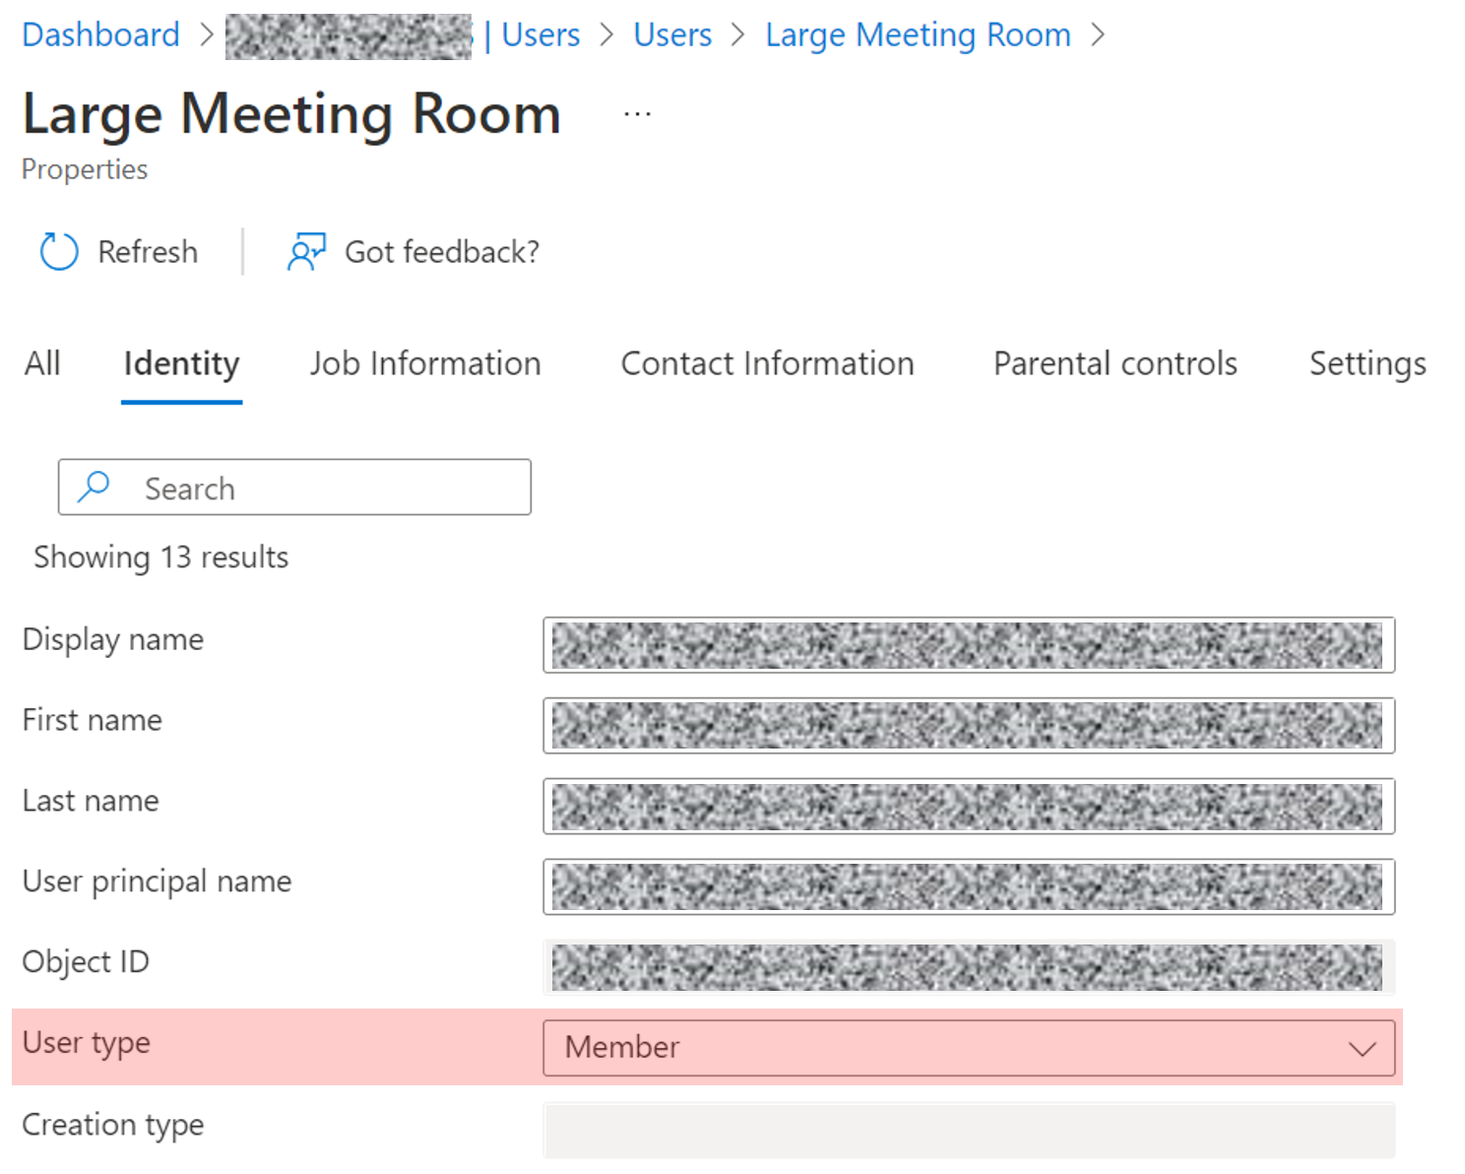This screenshot has height=1174, width=1465.
Task: Open the Parental controls tab
Action: (x=1115, y=363)
